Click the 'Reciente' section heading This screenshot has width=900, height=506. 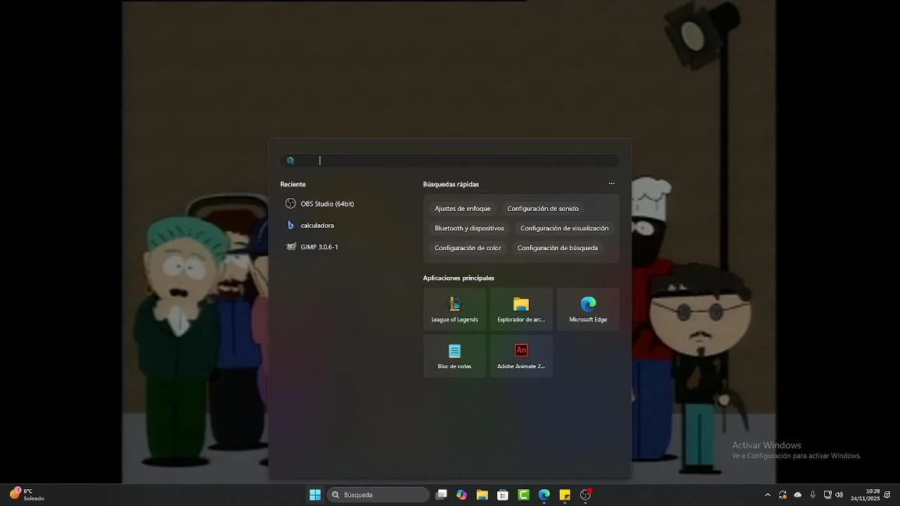pyautogui.click(x=292, y=184)
